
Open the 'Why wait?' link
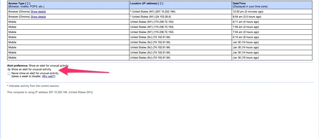(48, 76)
